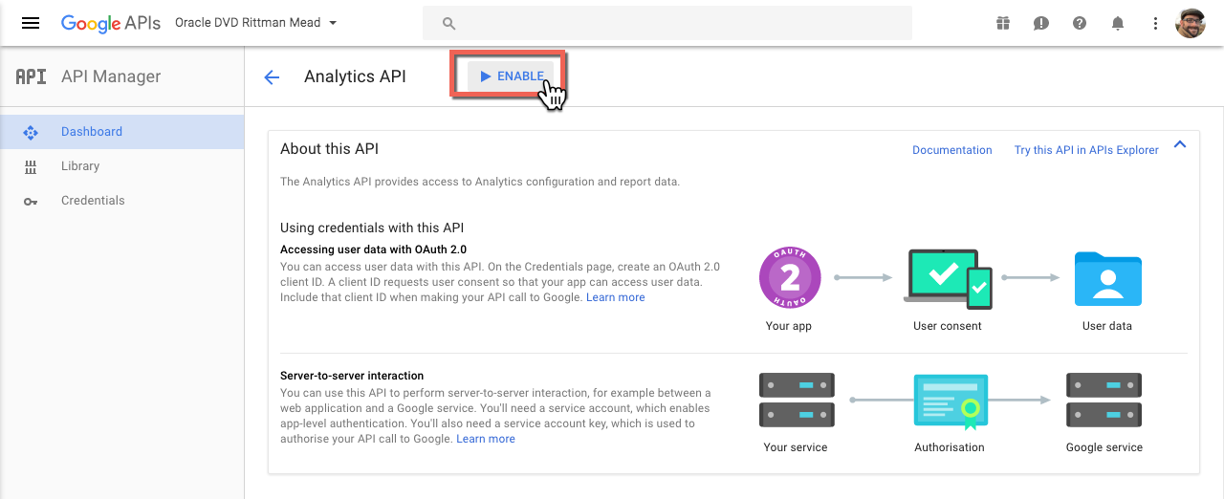Viewport: 1224px width, 499px height.
Task: Select Dashboard in the sidebar
Action: [122, 132]
